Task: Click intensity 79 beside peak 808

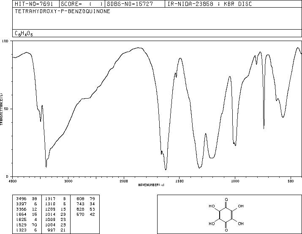Action: click(92, 199)
